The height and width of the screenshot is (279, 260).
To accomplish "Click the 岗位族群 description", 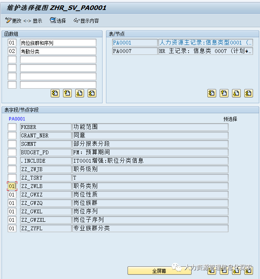I will [150, 203].
